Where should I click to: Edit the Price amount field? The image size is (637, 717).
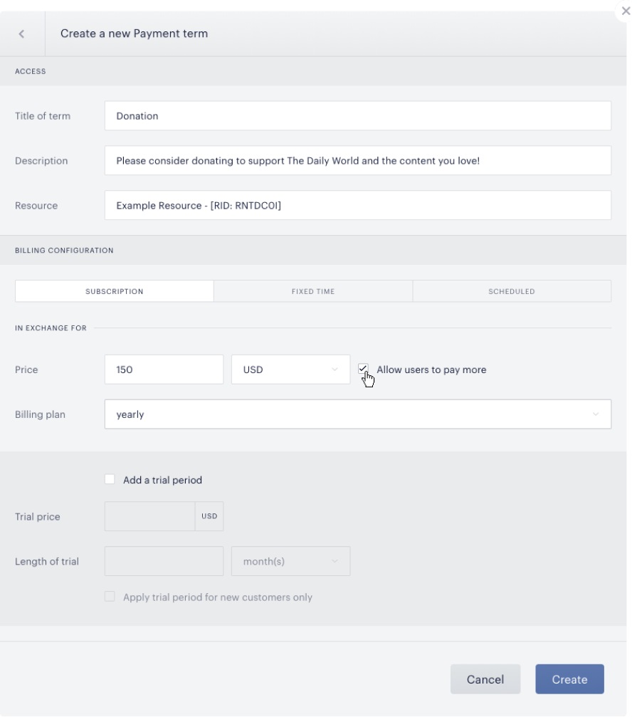pyautogui.click(x=164, y=370)
